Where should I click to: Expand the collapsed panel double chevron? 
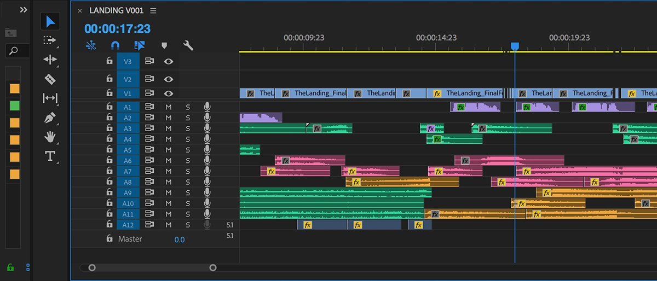pos(23,10)
